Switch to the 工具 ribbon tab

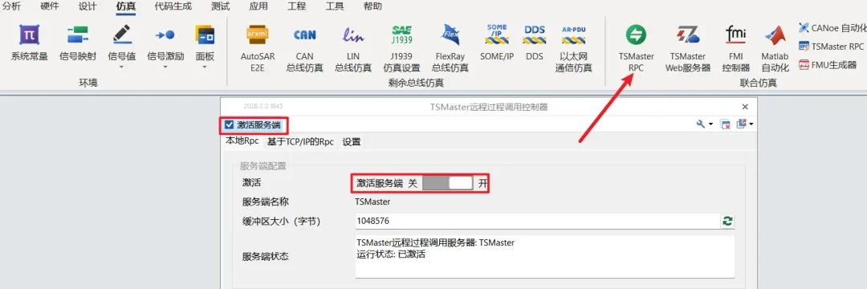point(335,6)
